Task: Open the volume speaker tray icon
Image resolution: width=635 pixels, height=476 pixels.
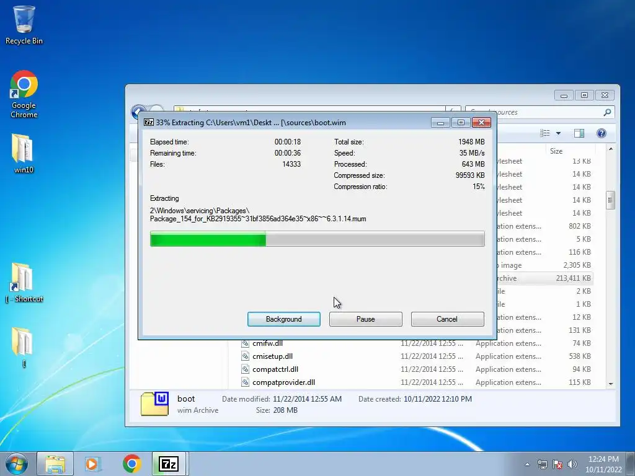Action: click(572, 464)
